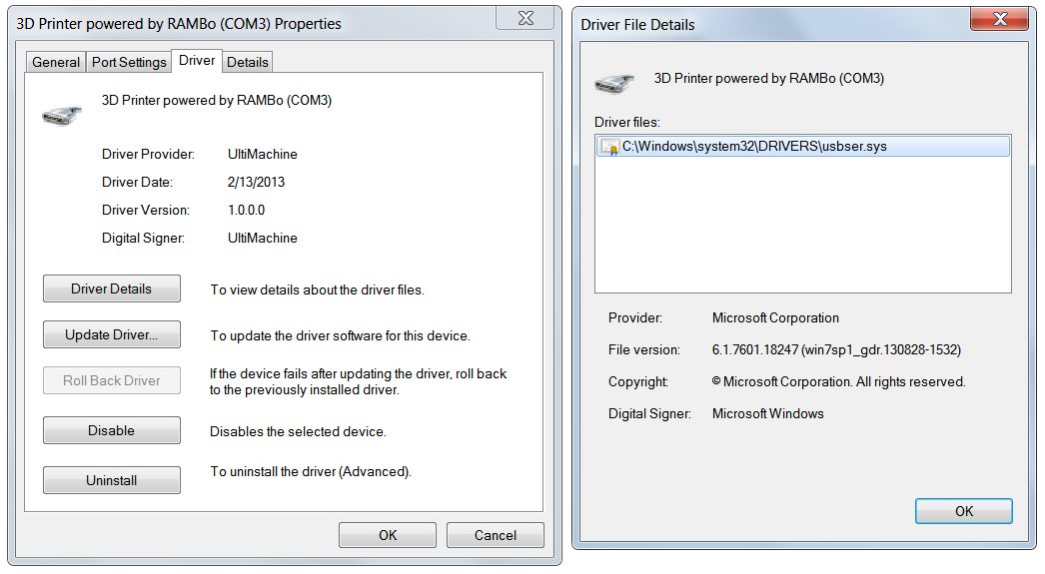Disable the selected device
Viewport: 1045px width, 574px height.
[112, 430]
